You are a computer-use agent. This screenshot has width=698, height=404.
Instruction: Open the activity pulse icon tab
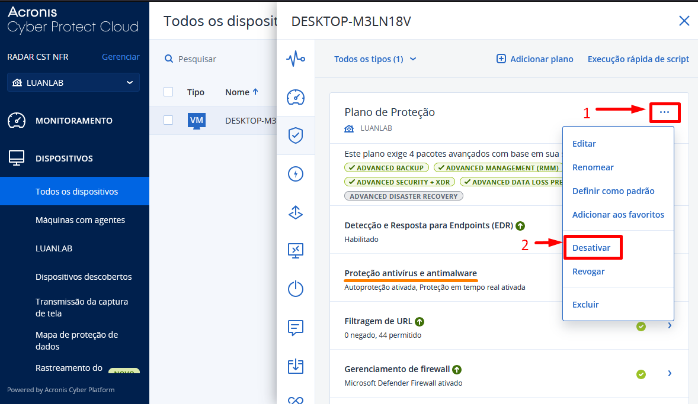pos(295,59)
